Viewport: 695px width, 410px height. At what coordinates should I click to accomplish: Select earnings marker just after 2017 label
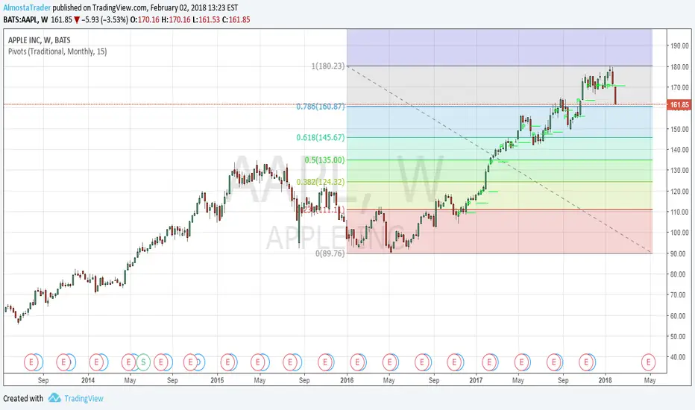click(x=490, y=362)
